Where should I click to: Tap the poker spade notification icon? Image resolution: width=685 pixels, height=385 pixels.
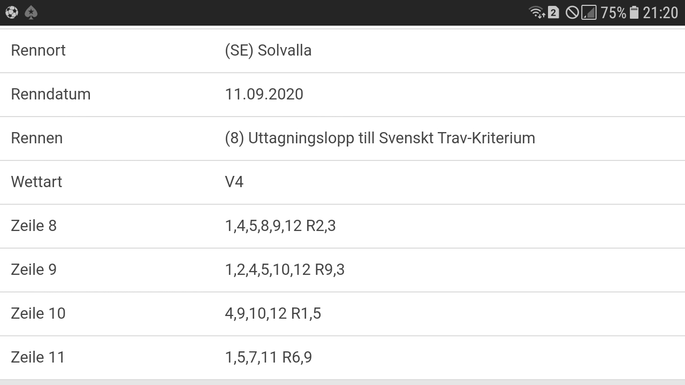point(31,12)
